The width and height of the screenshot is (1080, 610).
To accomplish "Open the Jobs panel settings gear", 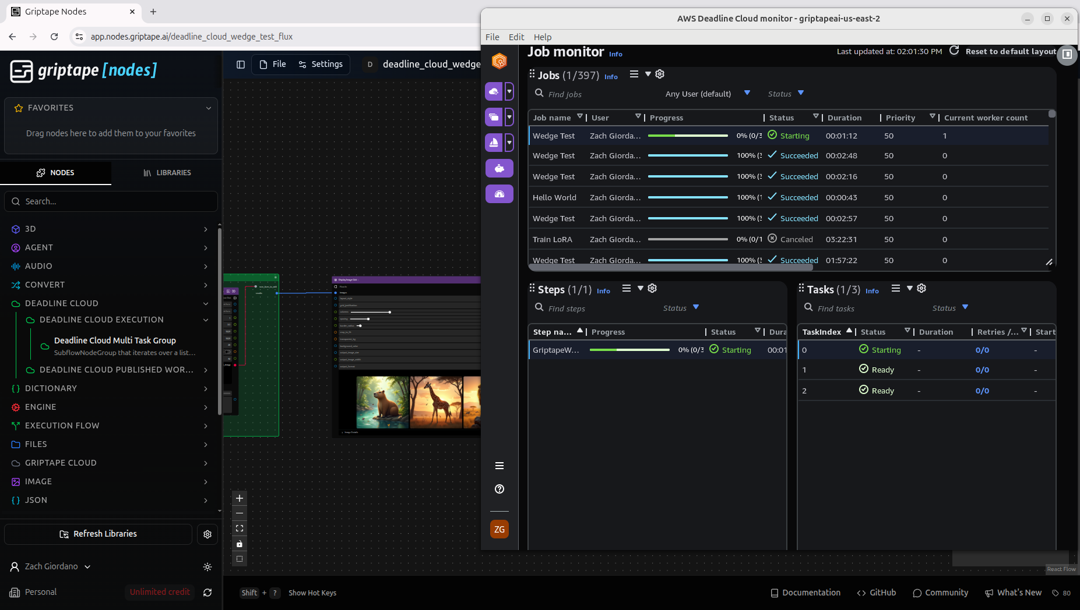I will 660,75.
